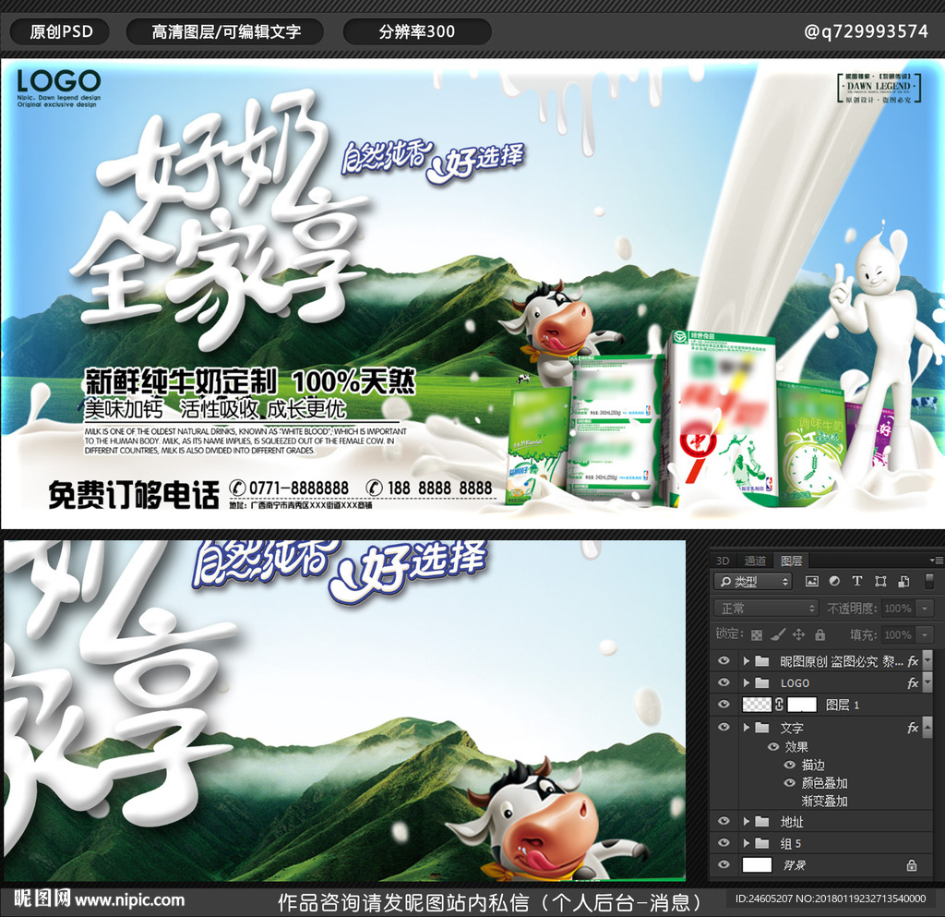This screenshot has height=917, width=945.
Task: Hide the 地址 group
Action: click(x=724, y=821)
